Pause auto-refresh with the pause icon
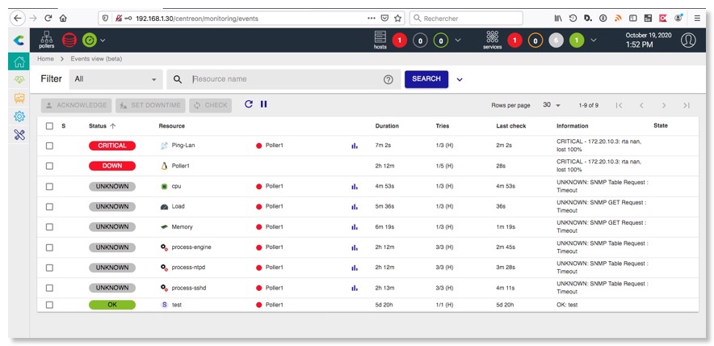The height and width of the screenshot is (346, 714). click(264, 104)
